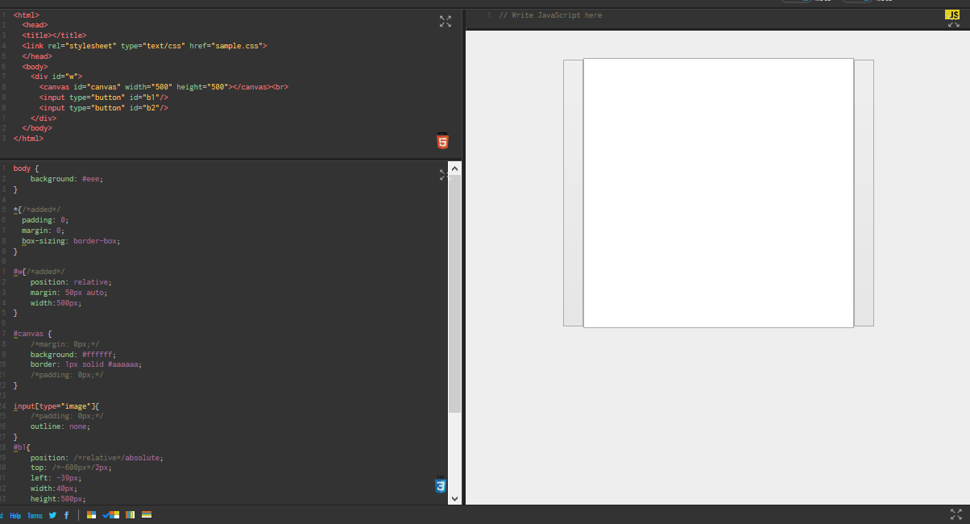Switch to vertical columns layout
970x524 pixels.
131,515
